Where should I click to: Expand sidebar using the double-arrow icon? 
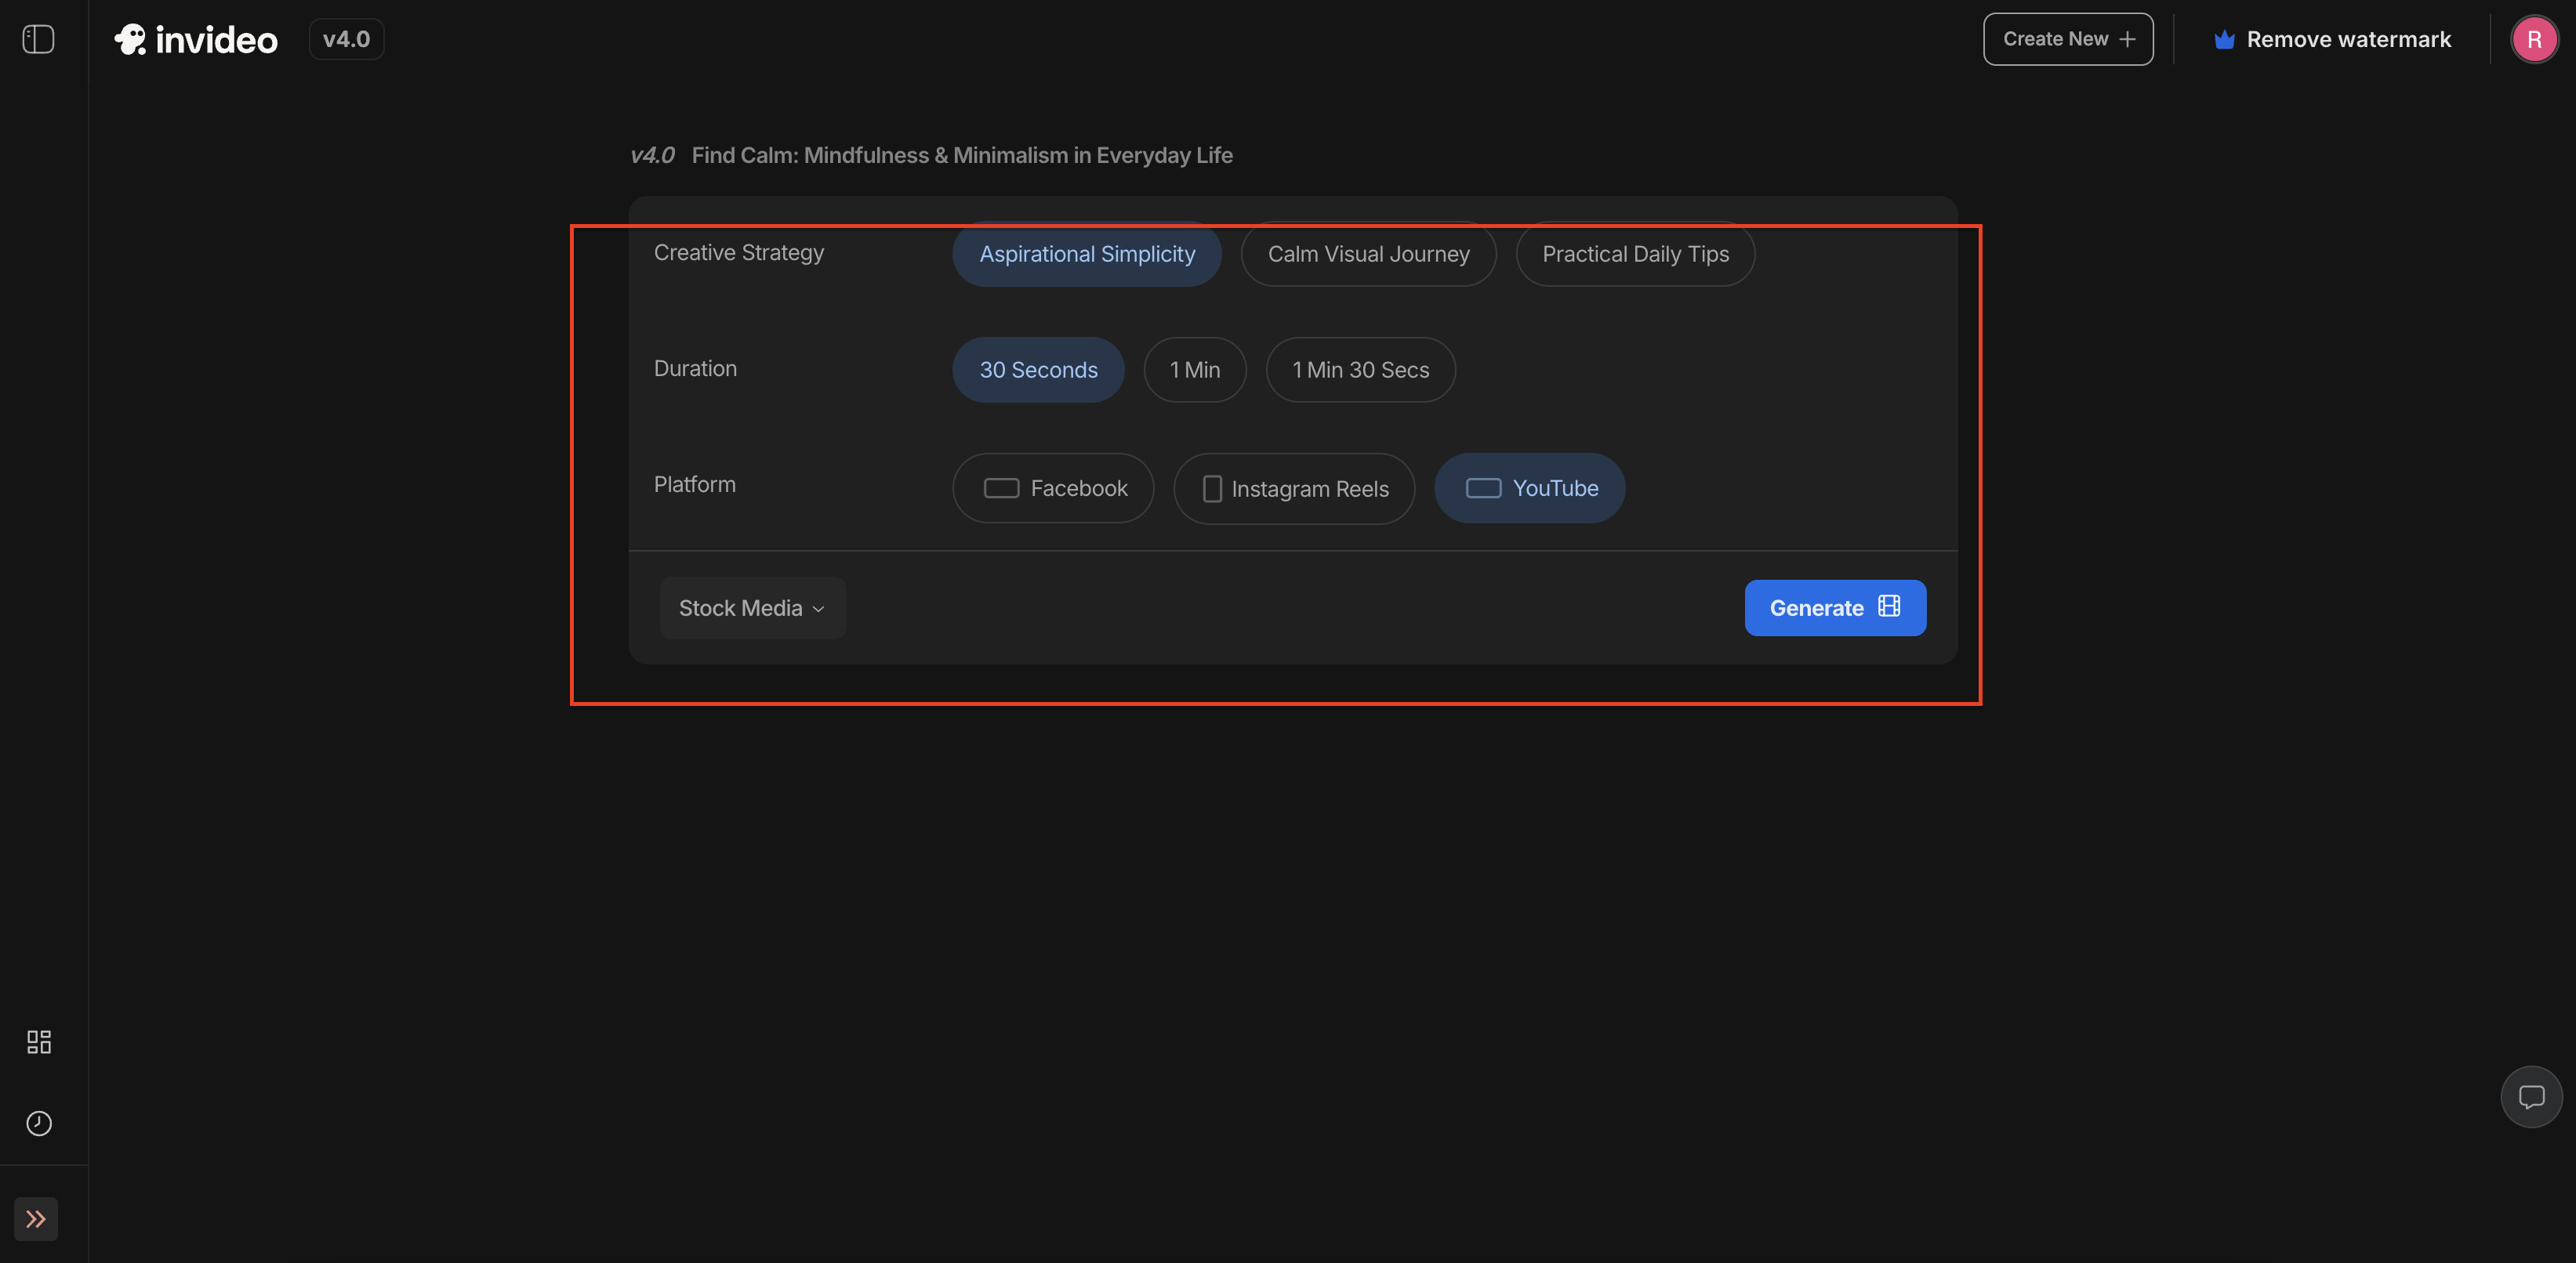pyautogui.click(x=36, y=1218)
